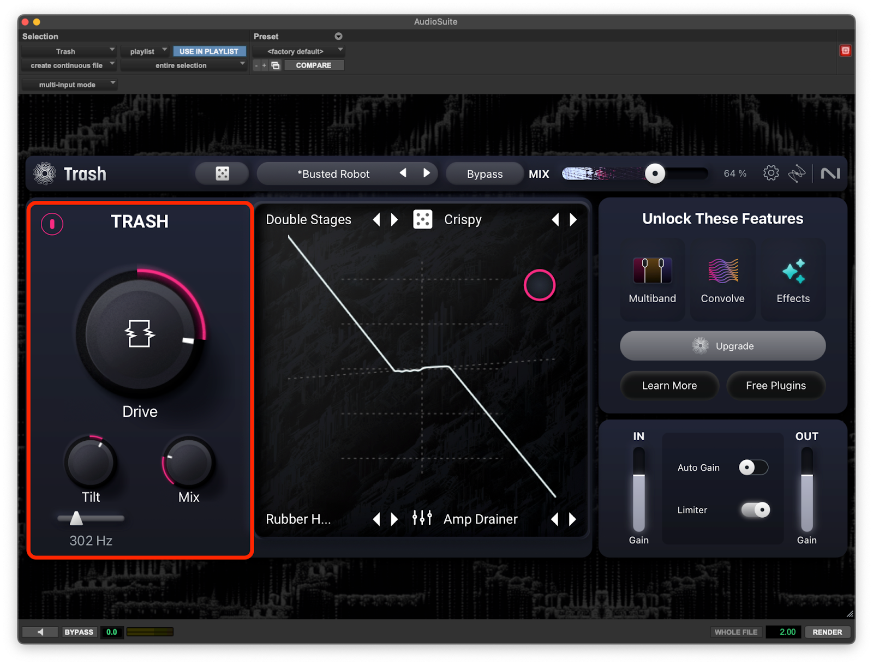Select the Convolve feature icon
This screenshot has width=873, height=665.
click(x=722, y=271)
